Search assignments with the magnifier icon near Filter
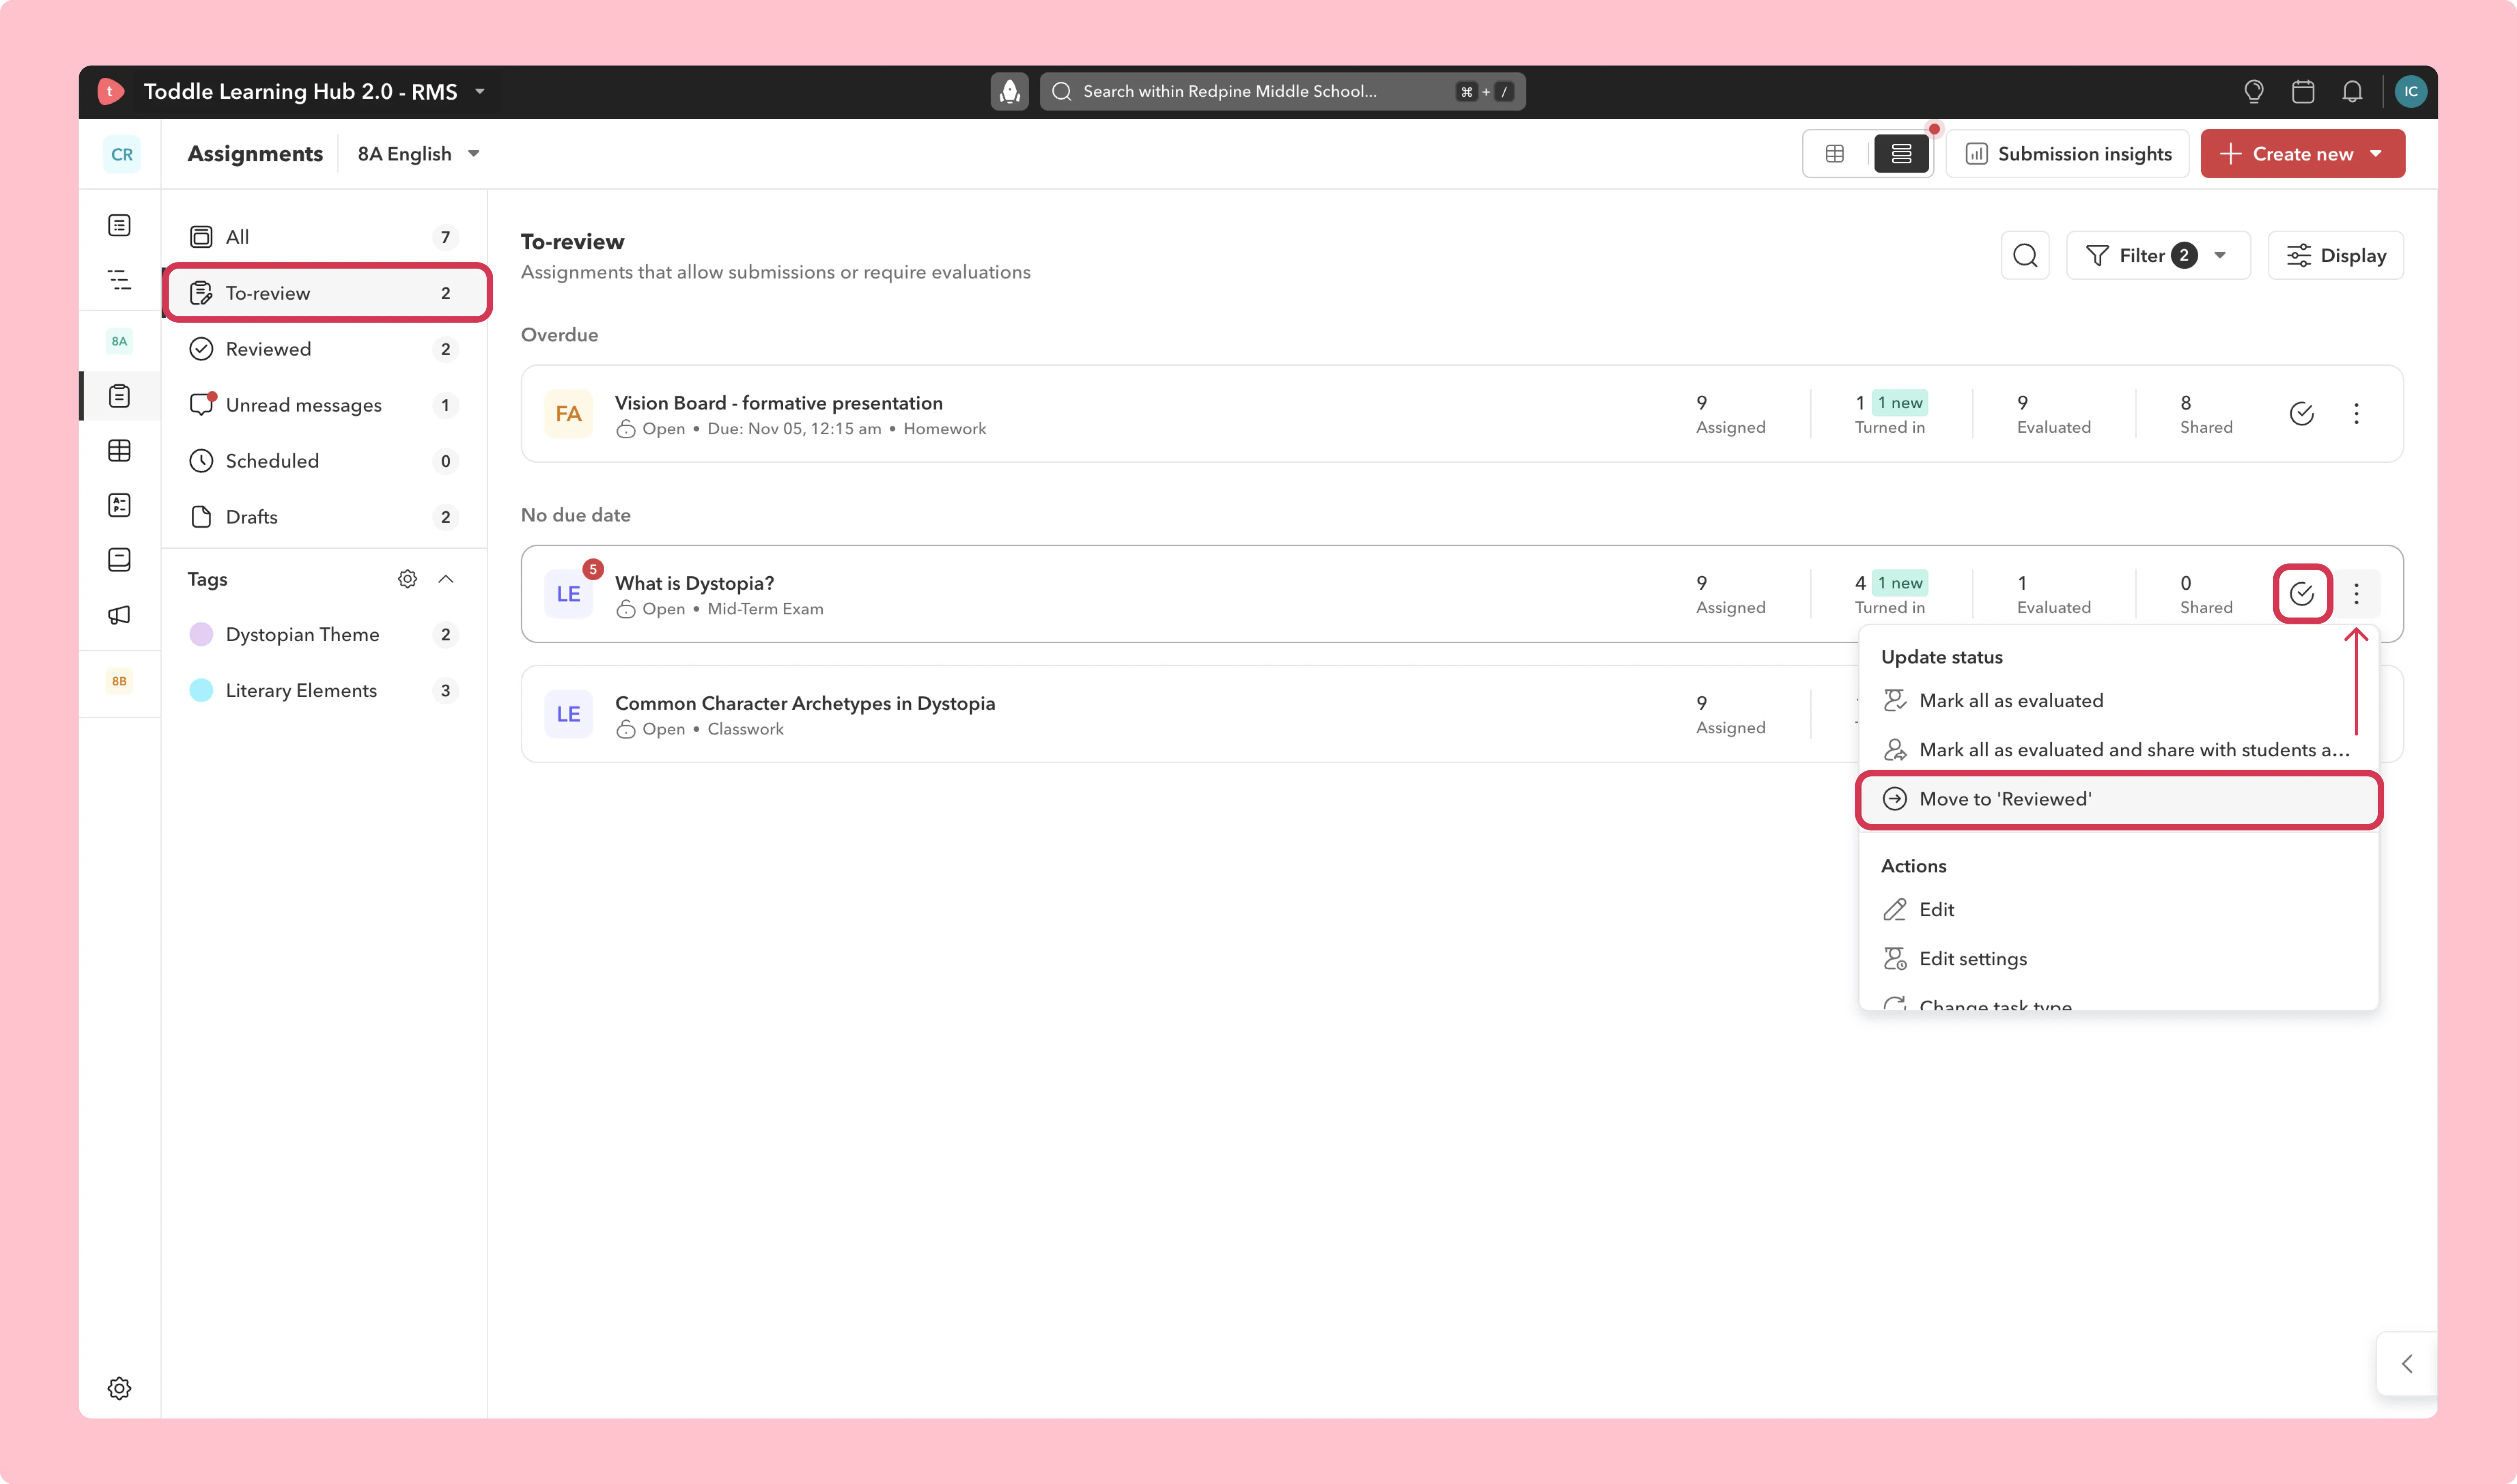Image resolution: width=2517 pixels, height=1484 pixels. 2025,255
